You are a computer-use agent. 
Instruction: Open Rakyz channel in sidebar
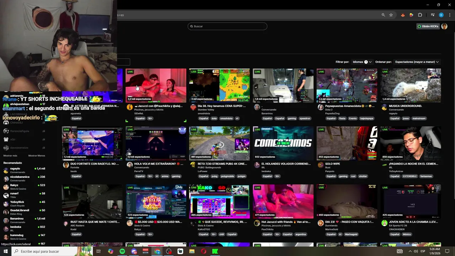point(24,187)
